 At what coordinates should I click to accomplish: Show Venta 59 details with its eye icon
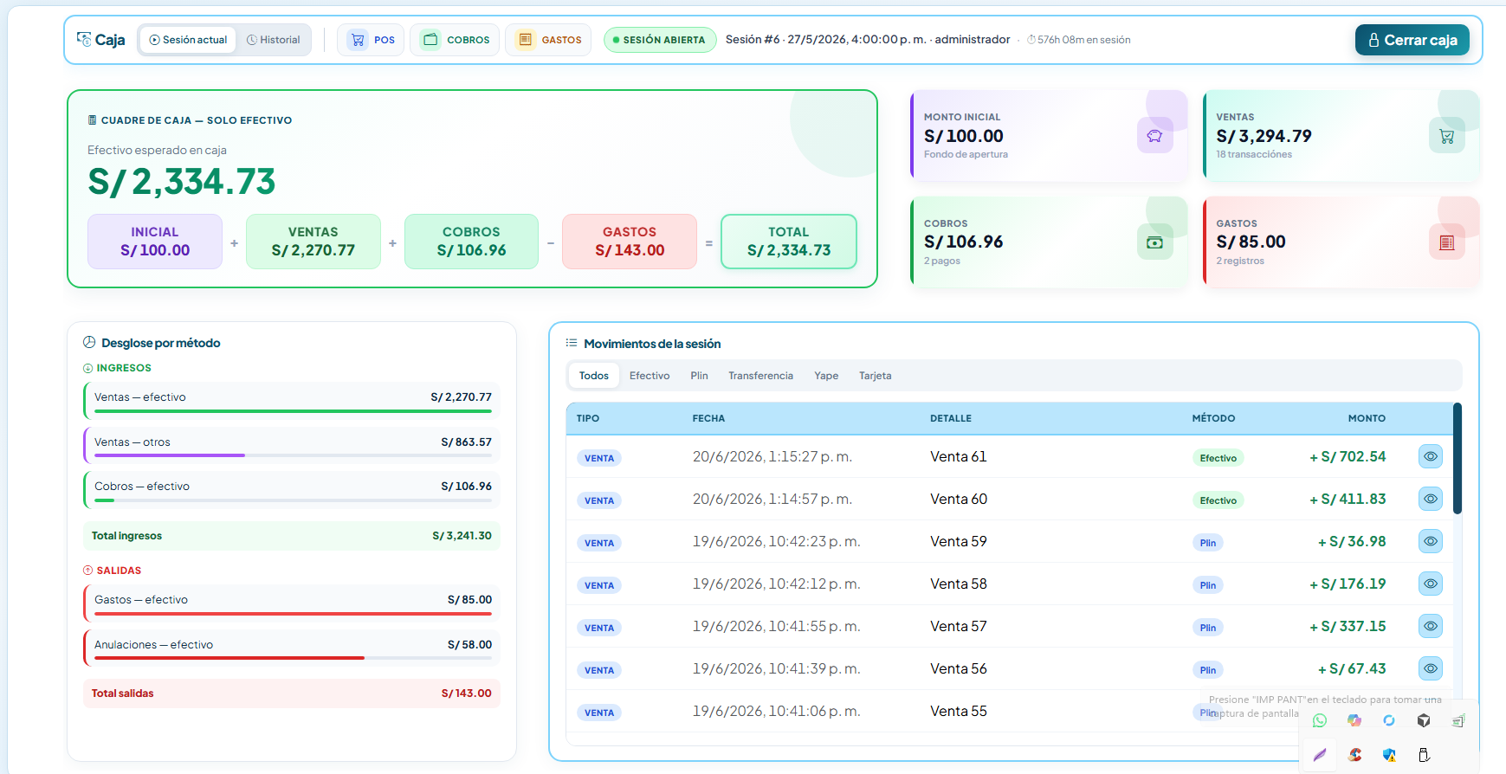coord(1431,541)
